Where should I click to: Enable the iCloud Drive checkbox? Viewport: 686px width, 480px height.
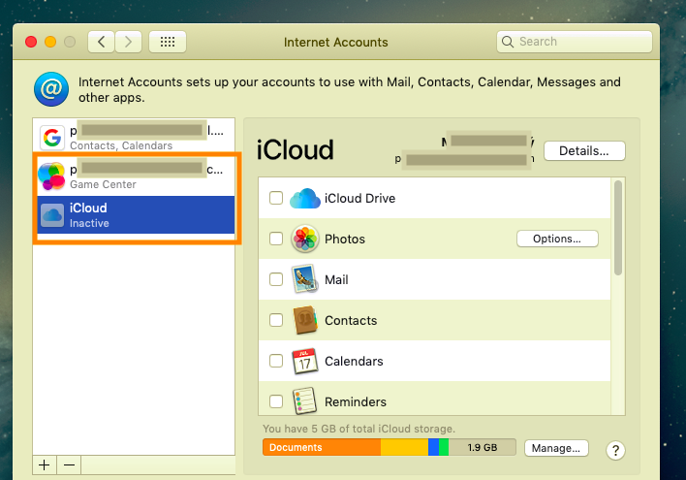click(x=276, y=198)
